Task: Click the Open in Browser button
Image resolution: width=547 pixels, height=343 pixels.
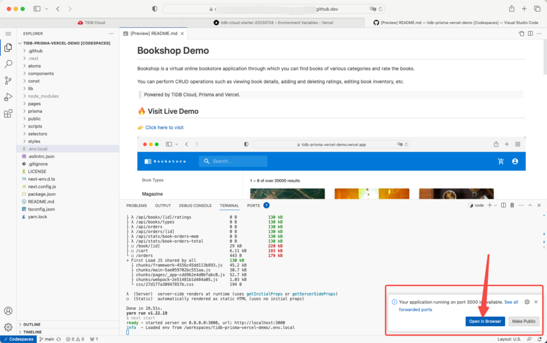Action: (x=485, y=321)
